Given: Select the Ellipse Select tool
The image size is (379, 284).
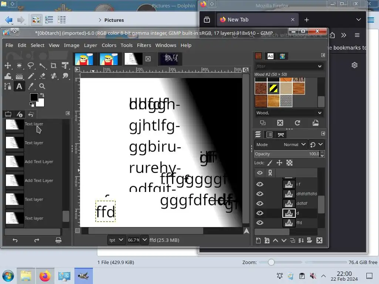Looking at the screenshot, I should click(19, 65).
